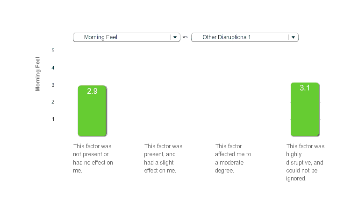Click the 'had a slight effect' category label
The width and height of the screenshot is (358, 214).
(163, 159)
